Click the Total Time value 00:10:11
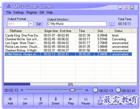The height and width of the screenshot is (109, 140). (x=124, y=24)
